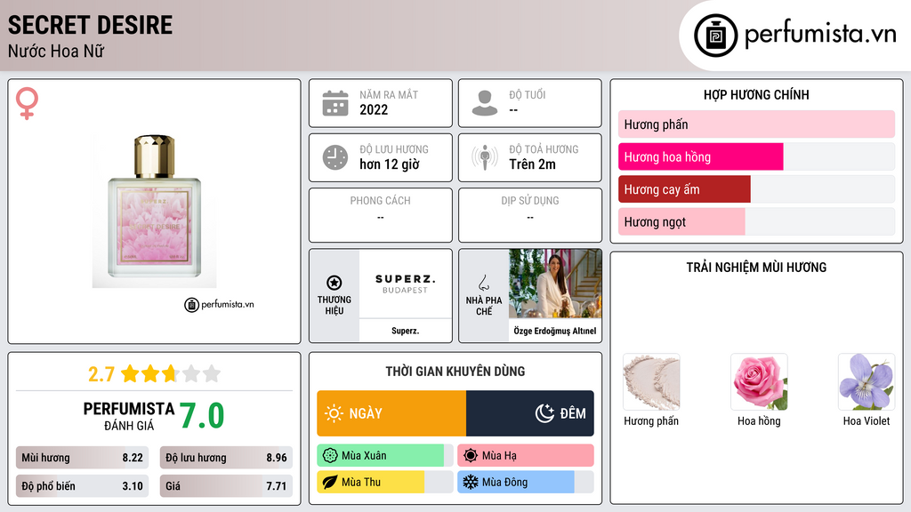Click the Mùi hương 8.22 score bar
The width and height of the screenshot is (911, 512).
[x=82, y=458]
